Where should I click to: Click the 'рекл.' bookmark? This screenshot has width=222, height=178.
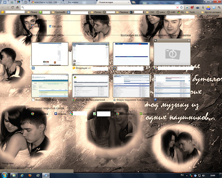[161, 12]
